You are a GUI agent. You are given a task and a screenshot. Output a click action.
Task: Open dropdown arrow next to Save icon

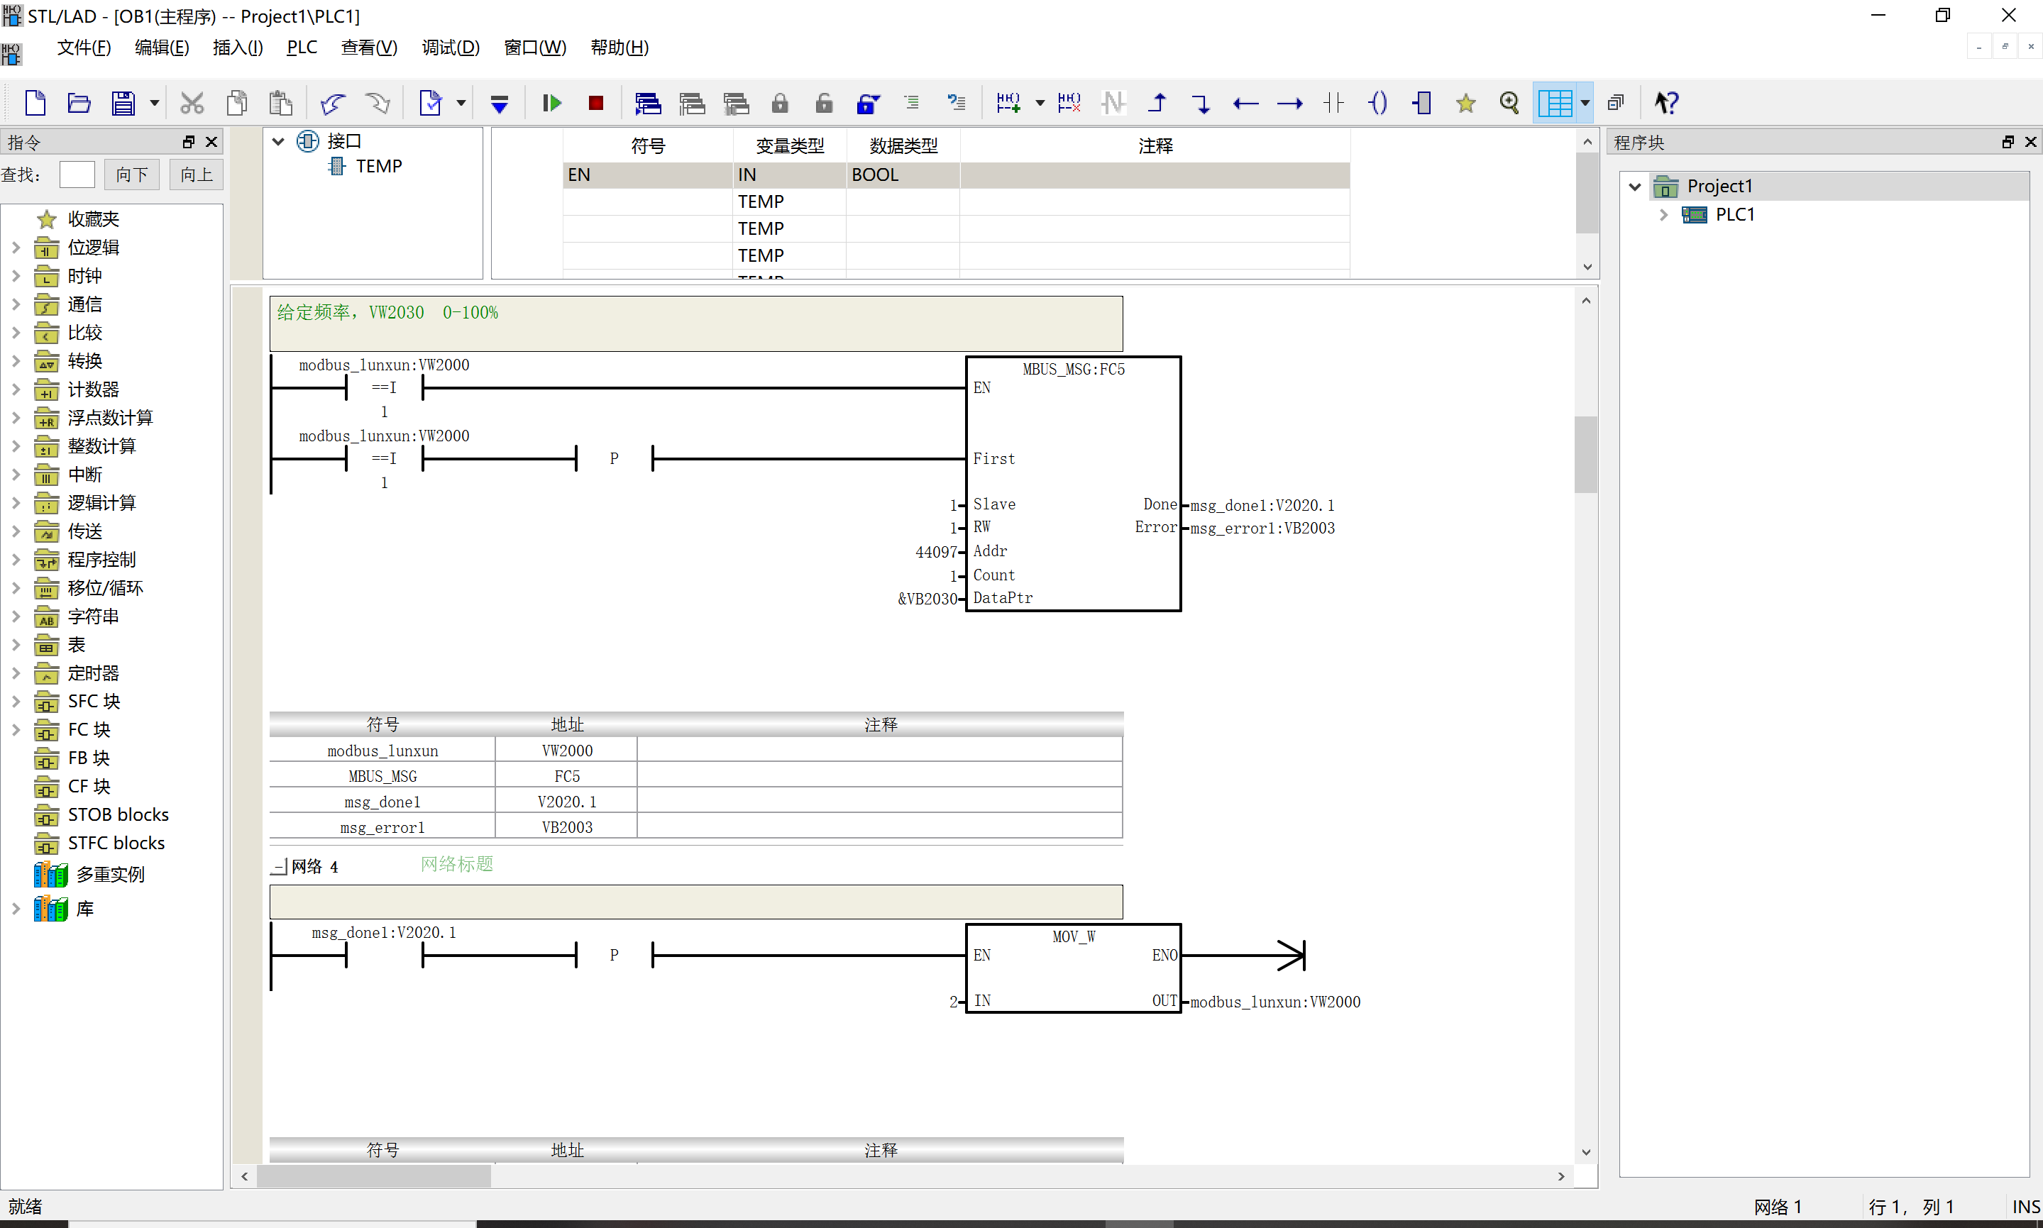click(154, 104)
